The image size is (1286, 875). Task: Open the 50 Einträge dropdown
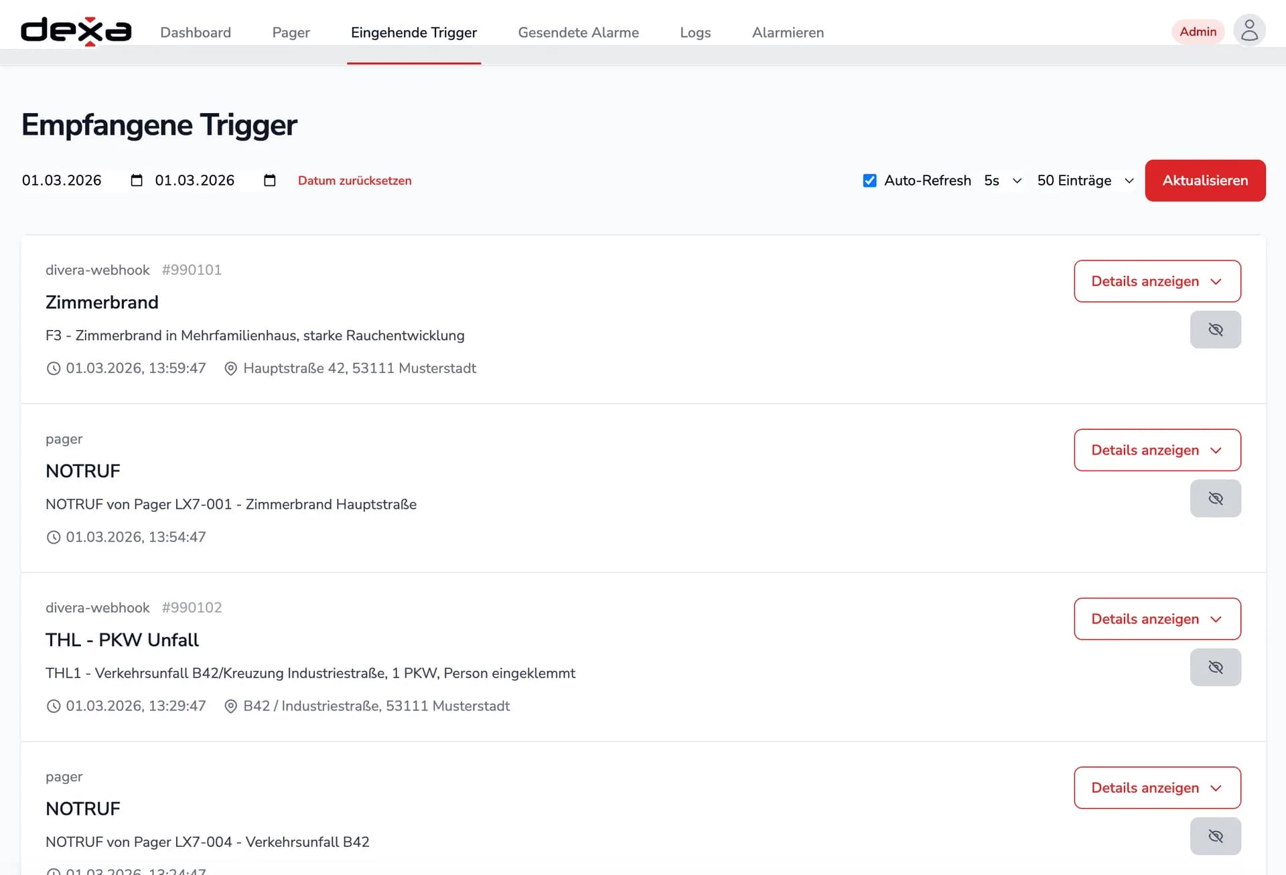1084,181
